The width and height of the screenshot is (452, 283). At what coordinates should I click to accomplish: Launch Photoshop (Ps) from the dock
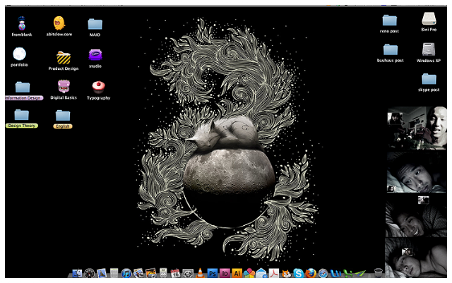tap(213, 273)
